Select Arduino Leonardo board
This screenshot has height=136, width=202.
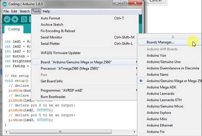coord(170,93)
